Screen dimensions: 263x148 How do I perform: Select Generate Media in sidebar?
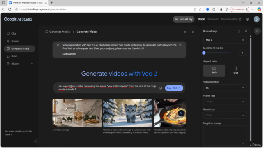click(19, 49)
